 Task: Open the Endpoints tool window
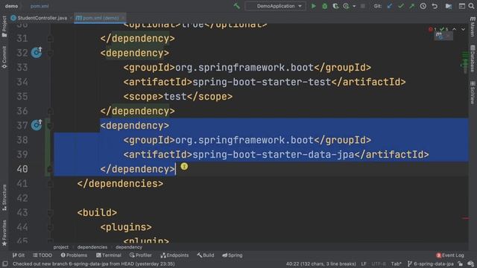click(174, 255)
